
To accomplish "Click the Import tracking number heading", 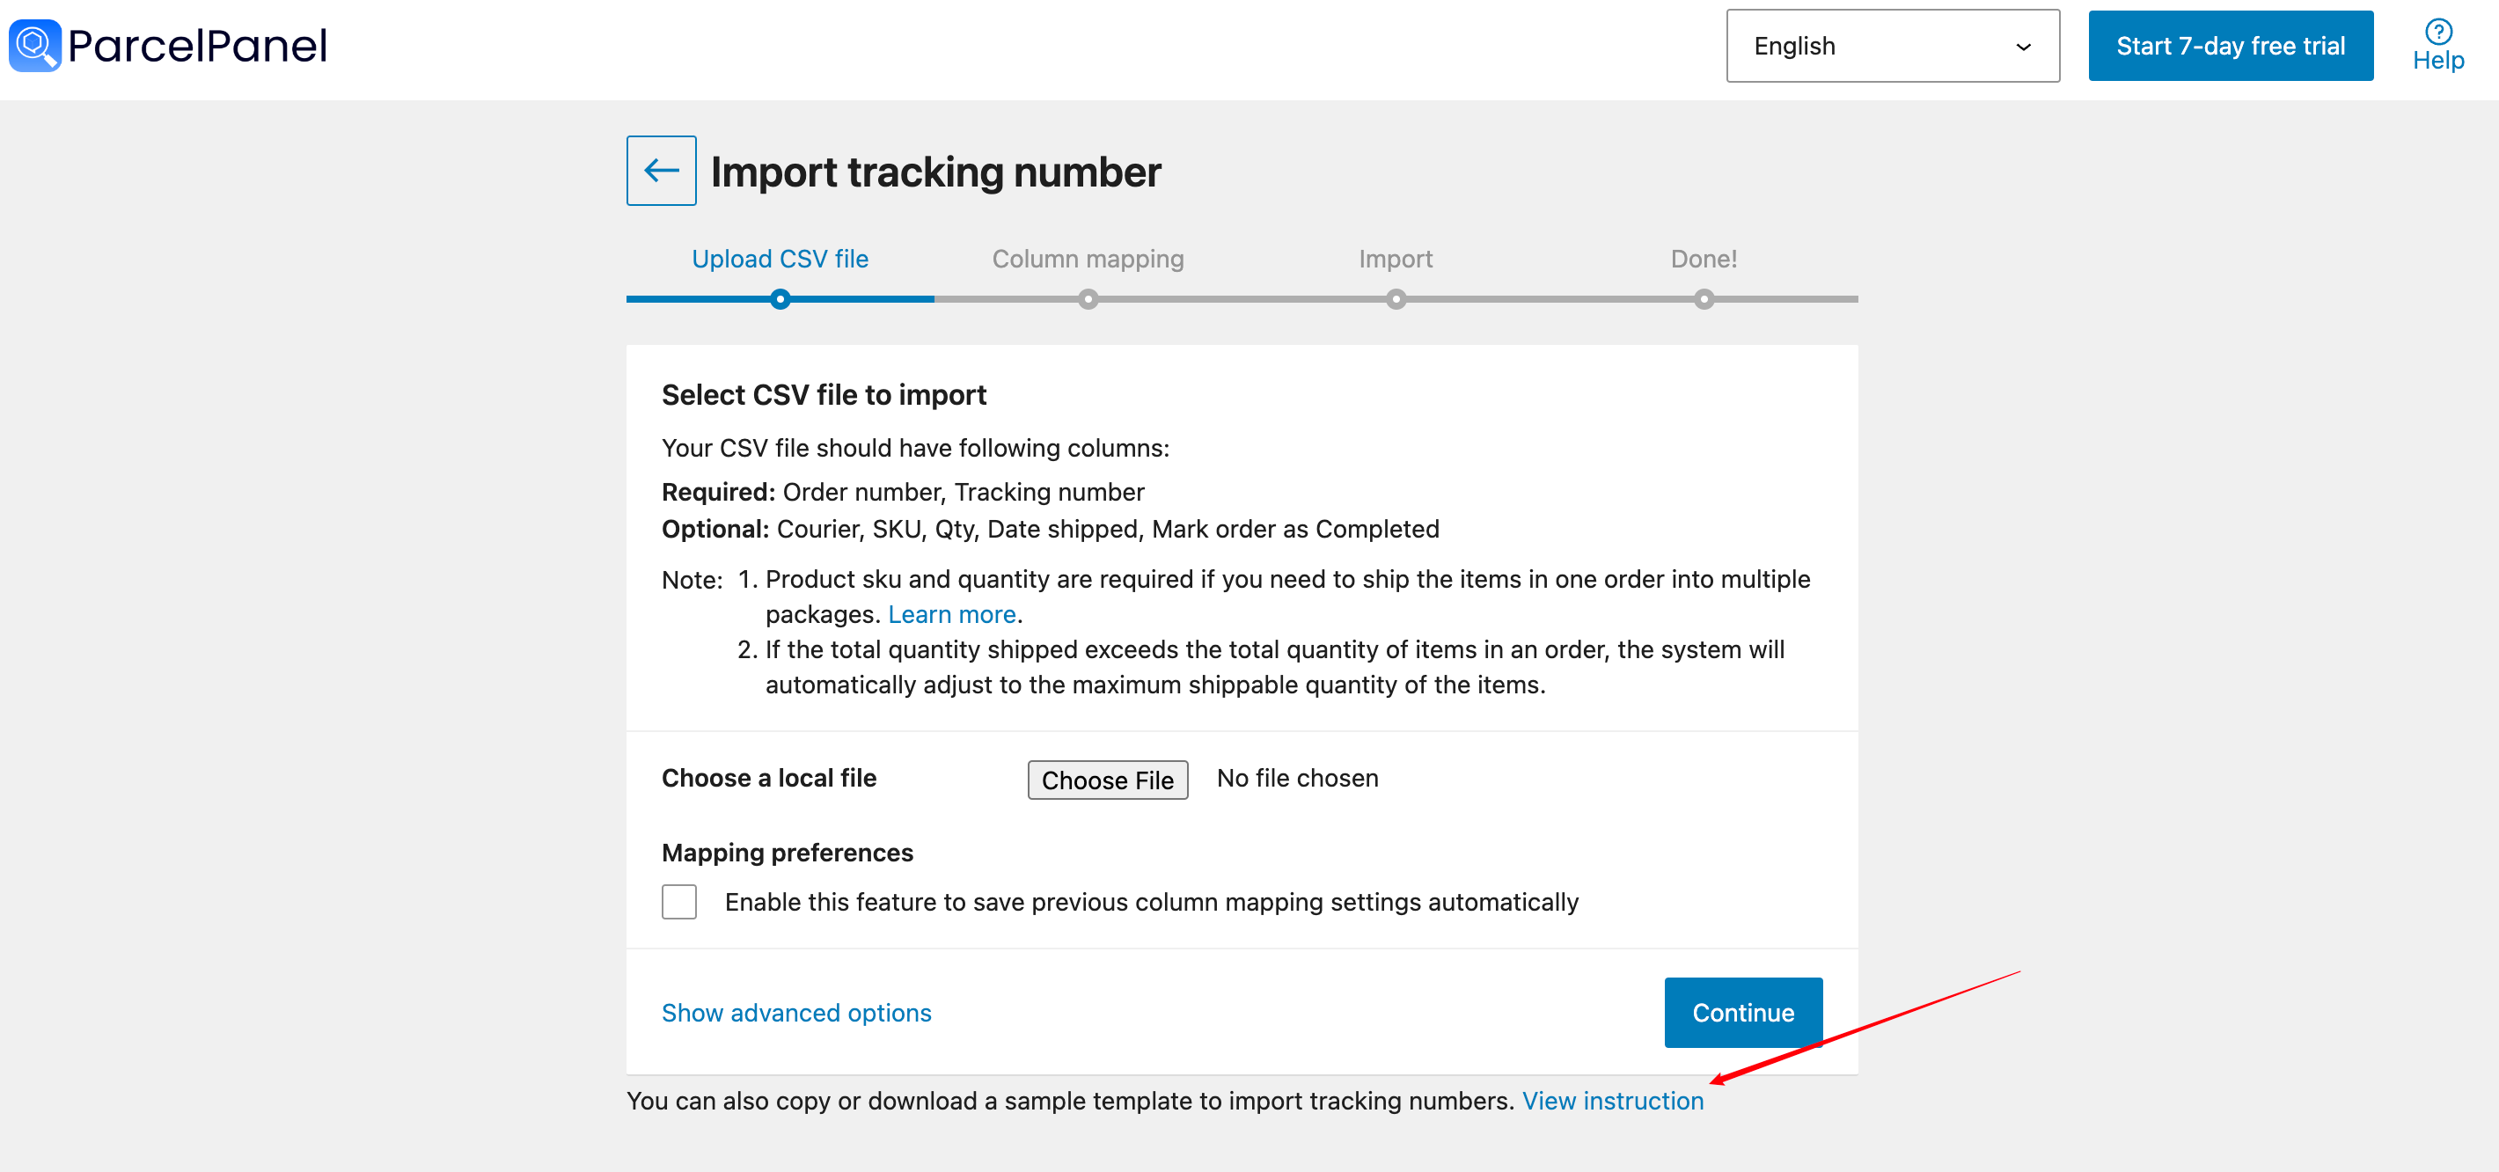I will click(935, 172).
